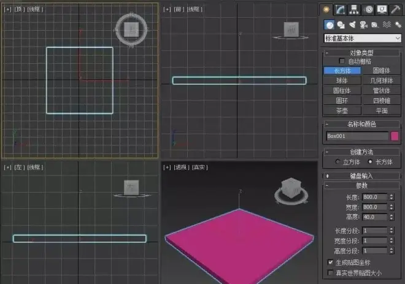Collapse the 创建方法 rollout
The image size is (405, 284).
coord(361,152)
